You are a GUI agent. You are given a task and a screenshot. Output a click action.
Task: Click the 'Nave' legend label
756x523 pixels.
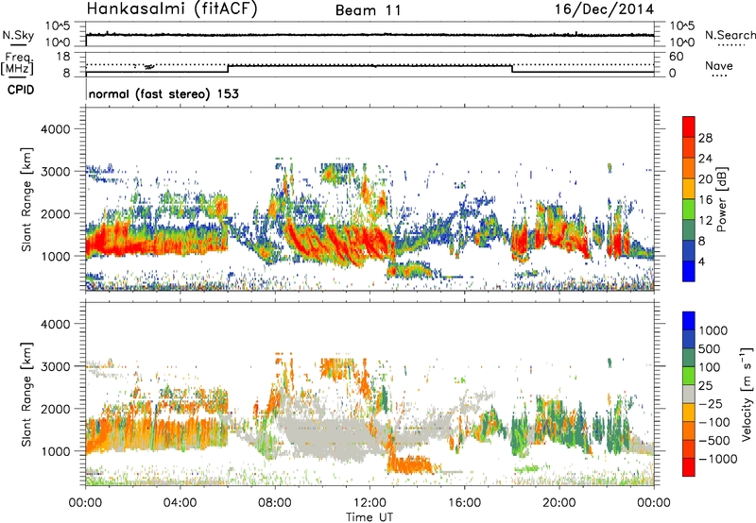pos(719,66)
